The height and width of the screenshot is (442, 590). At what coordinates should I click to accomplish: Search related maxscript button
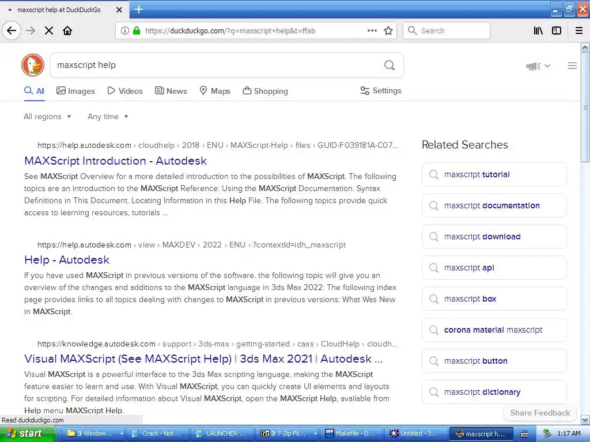pyautogui.click(x=494, y=361)
